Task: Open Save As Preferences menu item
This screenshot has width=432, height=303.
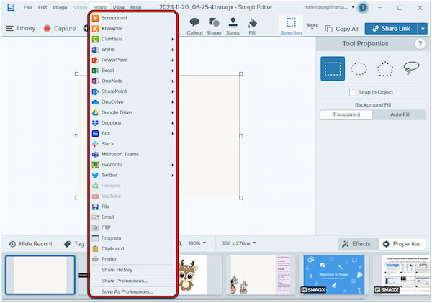Action: pos(133,291)
